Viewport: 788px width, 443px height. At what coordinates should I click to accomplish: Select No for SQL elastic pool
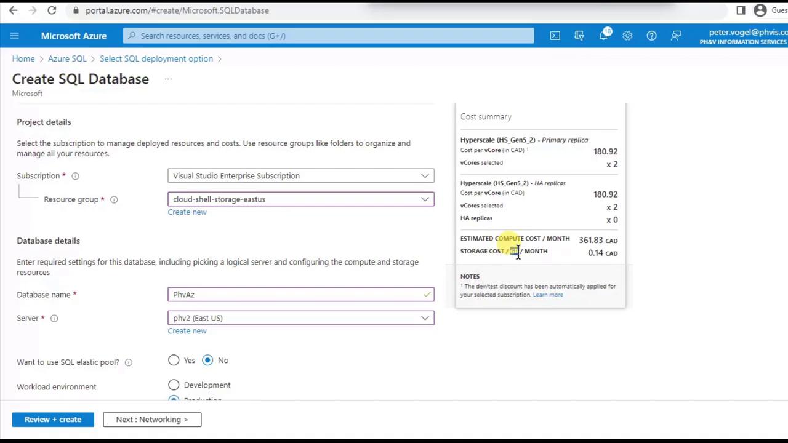[207, 361]
